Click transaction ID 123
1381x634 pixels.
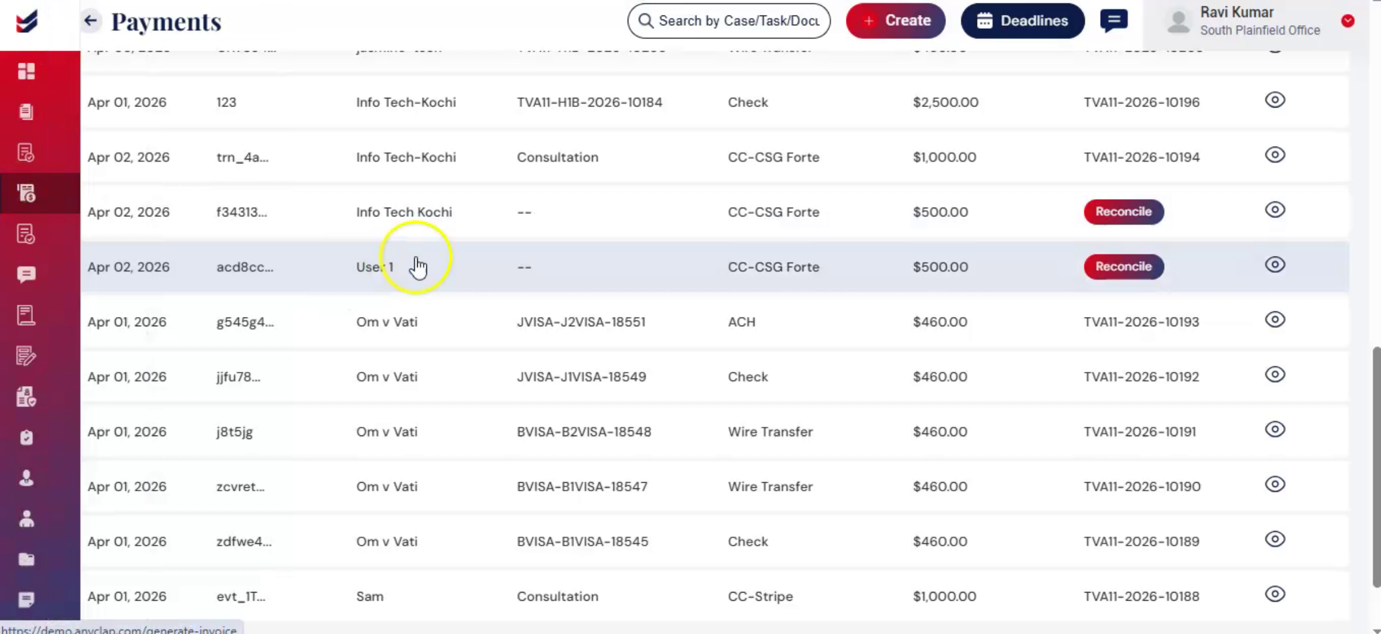(226, 102)
